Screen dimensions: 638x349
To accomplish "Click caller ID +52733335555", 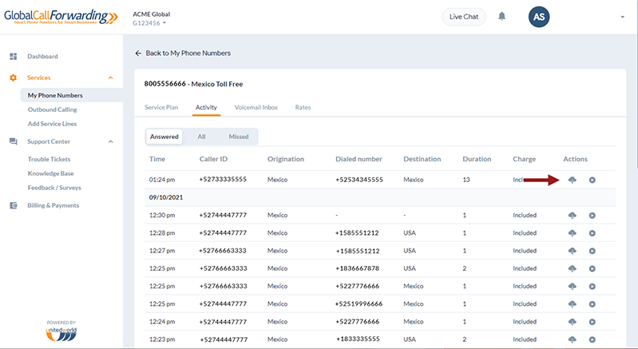I will coord(223,180).
